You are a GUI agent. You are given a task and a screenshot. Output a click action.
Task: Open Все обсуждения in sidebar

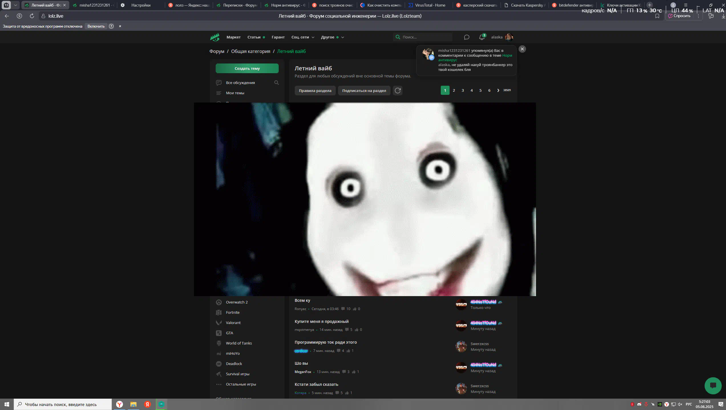coord(240,83)
